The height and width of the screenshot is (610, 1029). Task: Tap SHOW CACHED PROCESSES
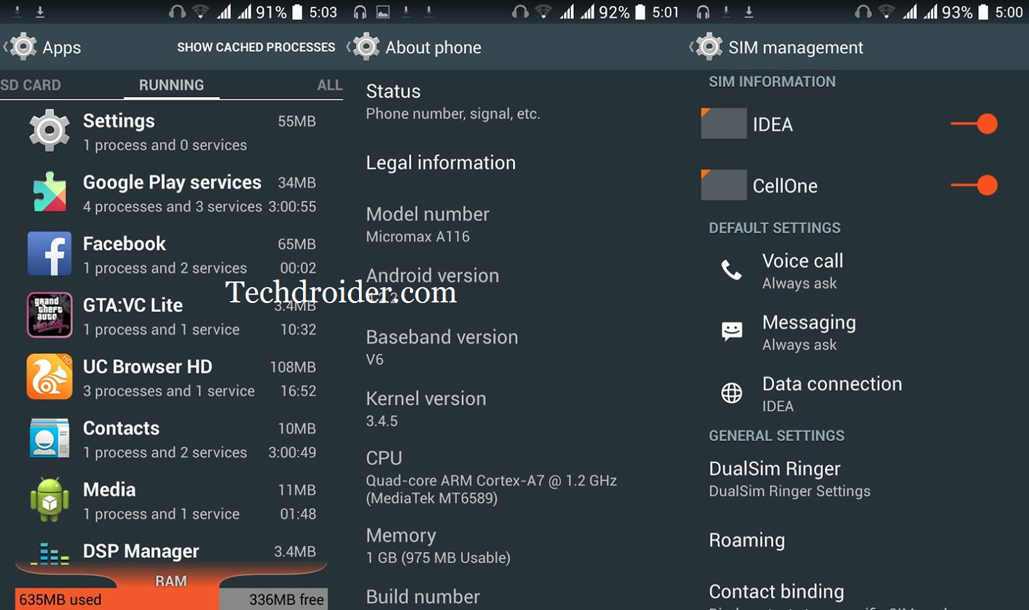pyautogui.click(x=256, y=47)
